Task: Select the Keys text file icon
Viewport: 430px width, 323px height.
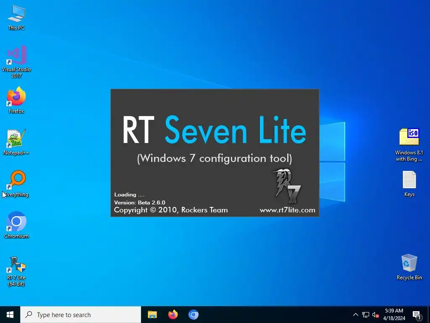Action: [x=409, y=184]
